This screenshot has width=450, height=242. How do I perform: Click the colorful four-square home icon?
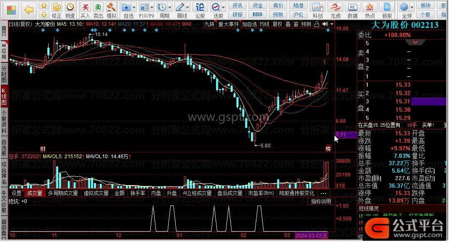coord(11,10)
